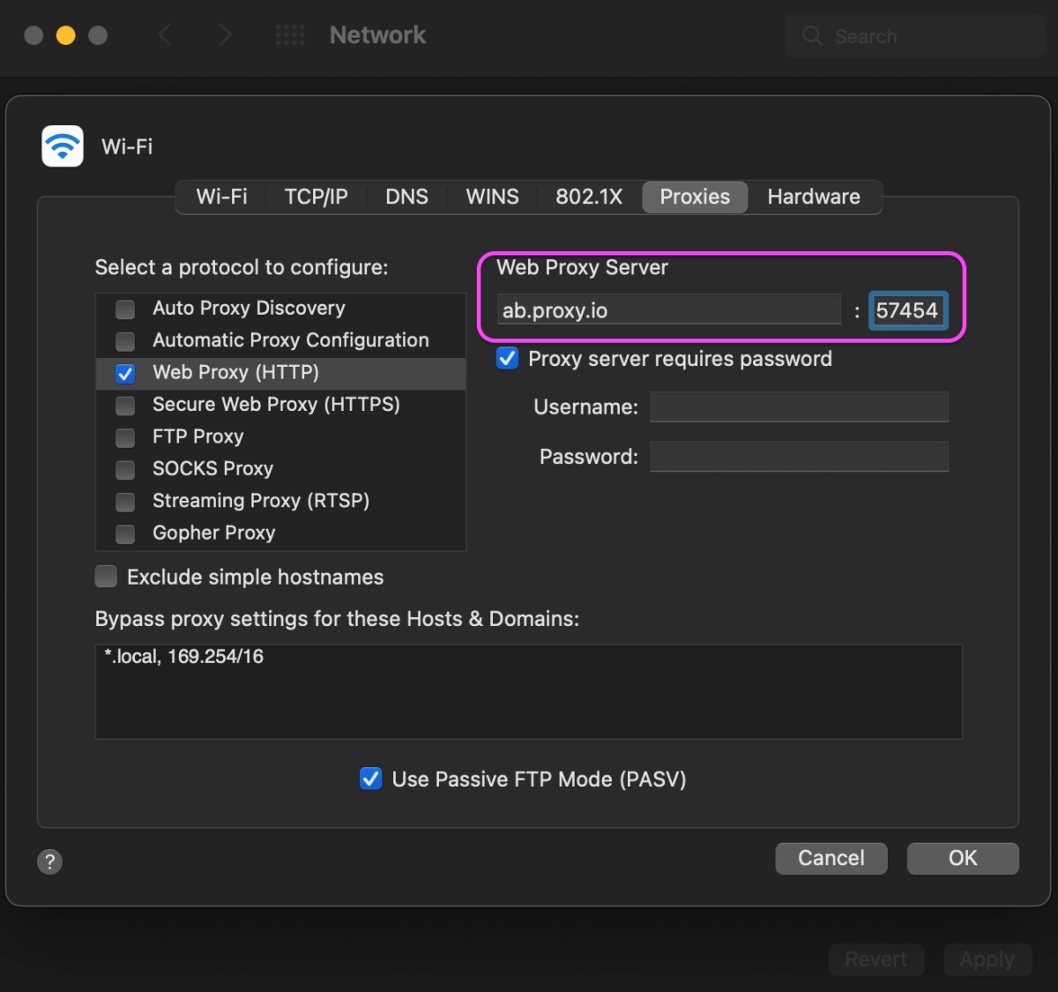
Task: Click the back navigation arrow
Action: (165, 34)
